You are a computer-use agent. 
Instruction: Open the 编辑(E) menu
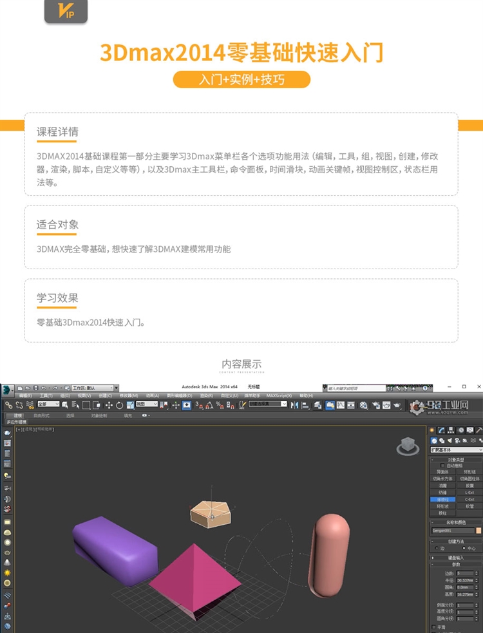tap(25, 395)
